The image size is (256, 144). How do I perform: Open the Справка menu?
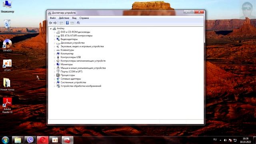tap(84, 18)
